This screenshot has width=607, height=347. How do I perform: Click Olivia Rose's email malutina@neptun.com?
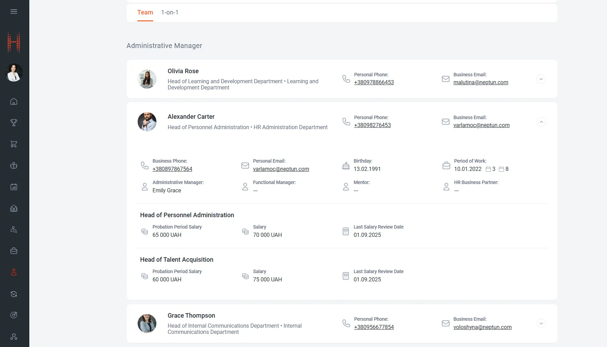[x=480, y=83]
